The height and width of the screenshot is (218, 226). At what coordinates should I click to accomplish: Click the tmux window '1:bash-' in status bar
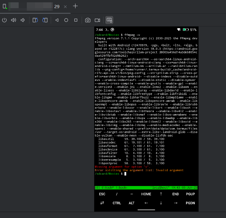tap(122, 188)
